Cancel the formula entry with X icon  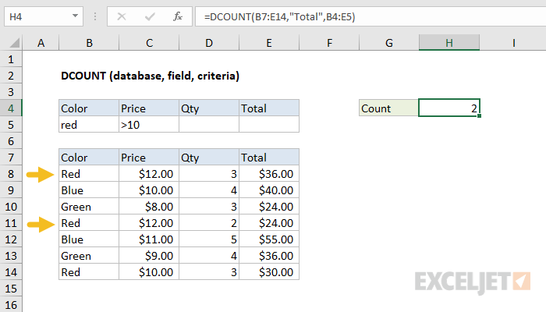tap(122, 16)
